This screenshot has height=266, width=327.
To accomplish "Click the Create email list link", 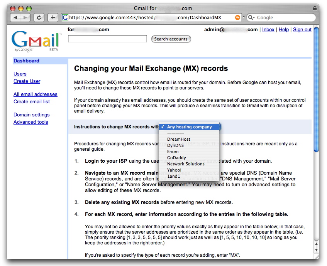I will [32, 101].
